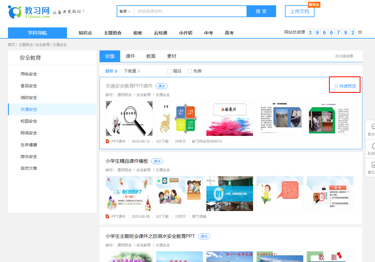Open 小学生主题班会课件之防溺水安全教育PPT title
Image resolution: width=375 pixels, height=262 pixels.
pyautogui.click(x=150, y=236)
